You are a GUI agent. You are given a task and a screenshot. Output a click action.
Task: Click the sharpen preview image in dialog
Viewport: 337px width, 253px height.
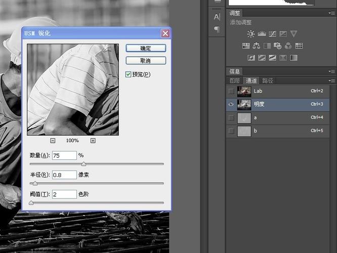tap(73, 90)
